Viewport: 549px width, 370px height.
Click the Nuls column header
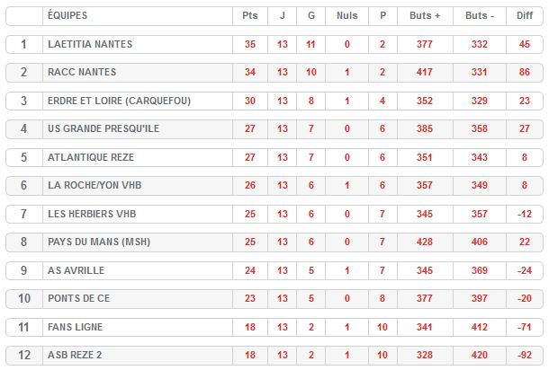[346, 16]
